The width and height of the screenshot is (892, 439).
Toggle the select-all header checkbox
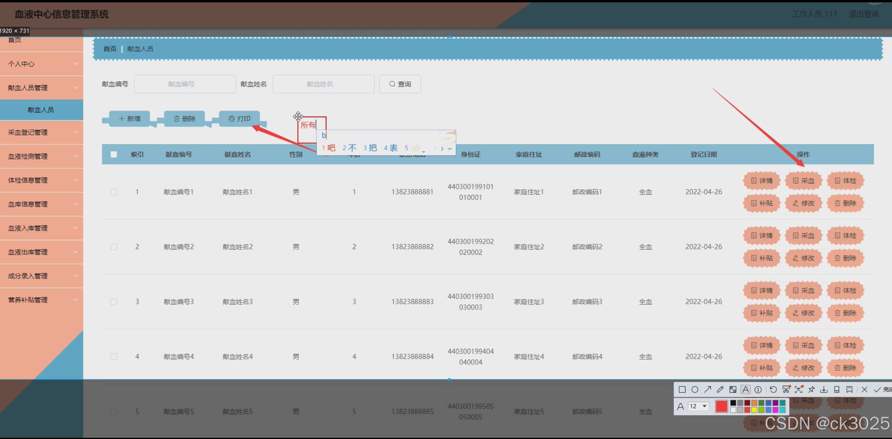tap(114, 155)
